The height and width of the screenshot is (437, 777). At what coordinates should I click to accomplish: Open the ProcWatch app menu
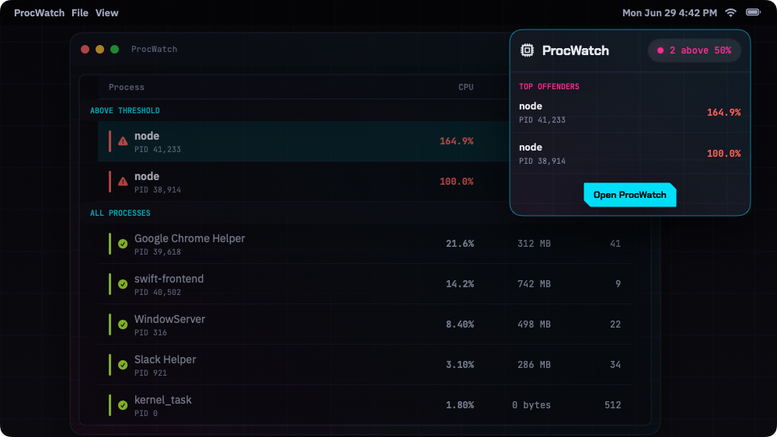click(39, 13)
